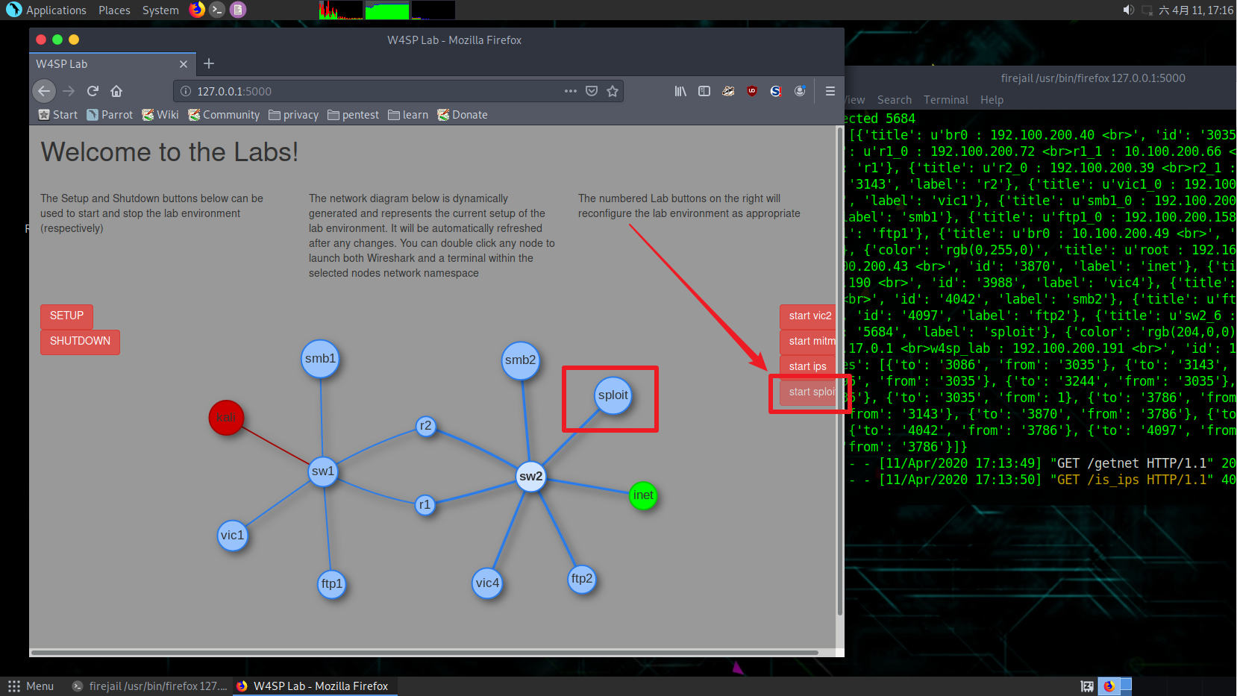Select the ftp1 node

point(331,584)
